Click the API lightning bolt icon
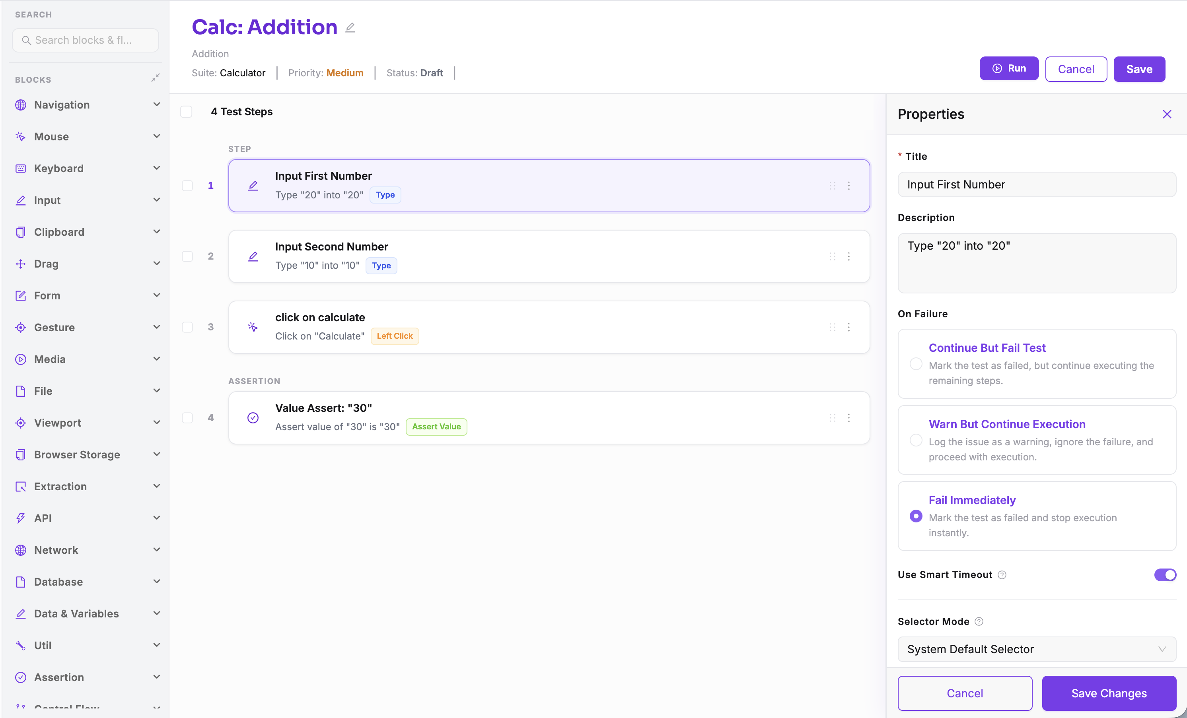The height and width of the screenshot is (718, 1187). tap(21, 518)
